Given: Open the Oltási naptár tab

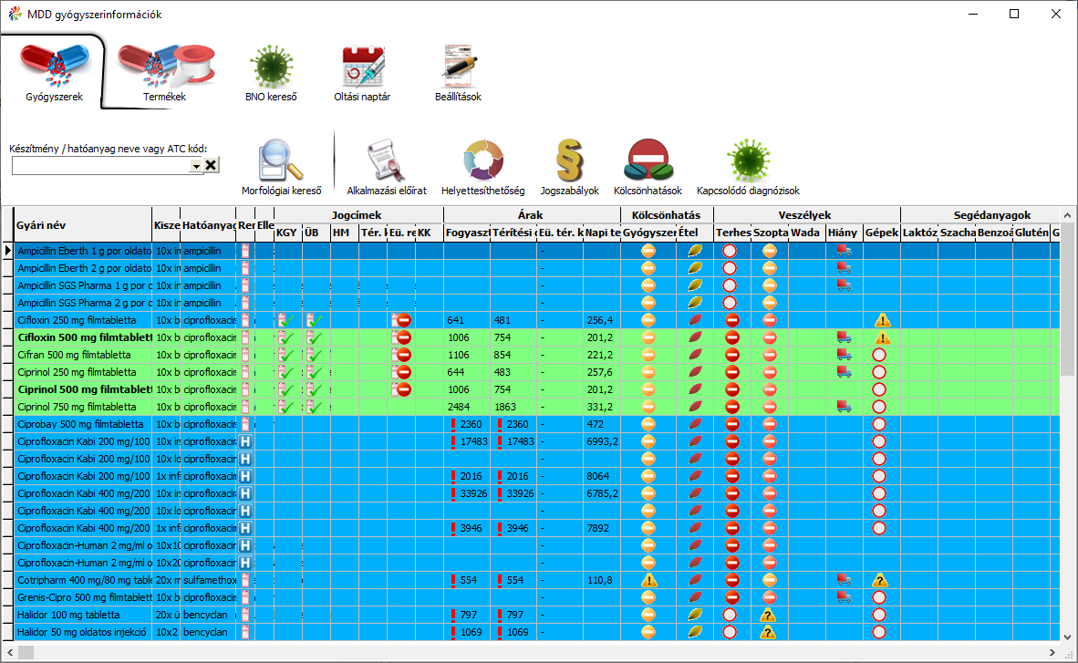Looking at the screenshot, I should (362, 74).
